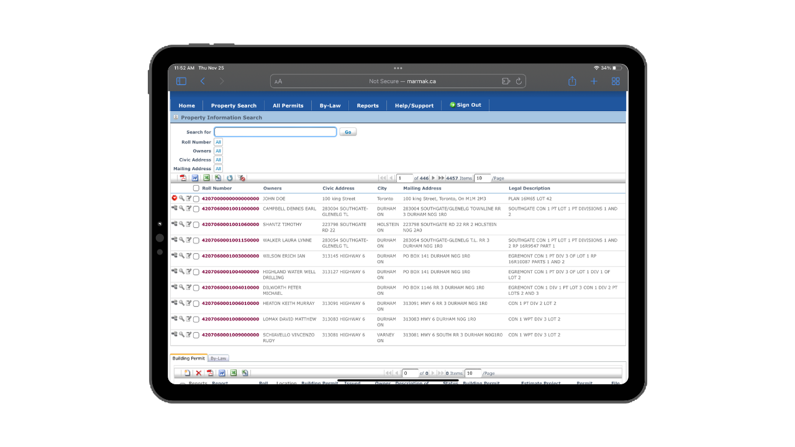
Task: Select checkbox for CAMPBELL DENNIS EARL row
Action: tap(196, 209)
